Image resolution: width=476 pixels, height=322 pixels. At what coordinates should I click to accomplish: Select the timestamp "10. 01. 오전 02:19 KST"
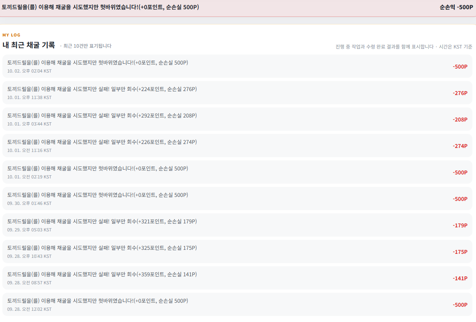(x=29, y=177)
